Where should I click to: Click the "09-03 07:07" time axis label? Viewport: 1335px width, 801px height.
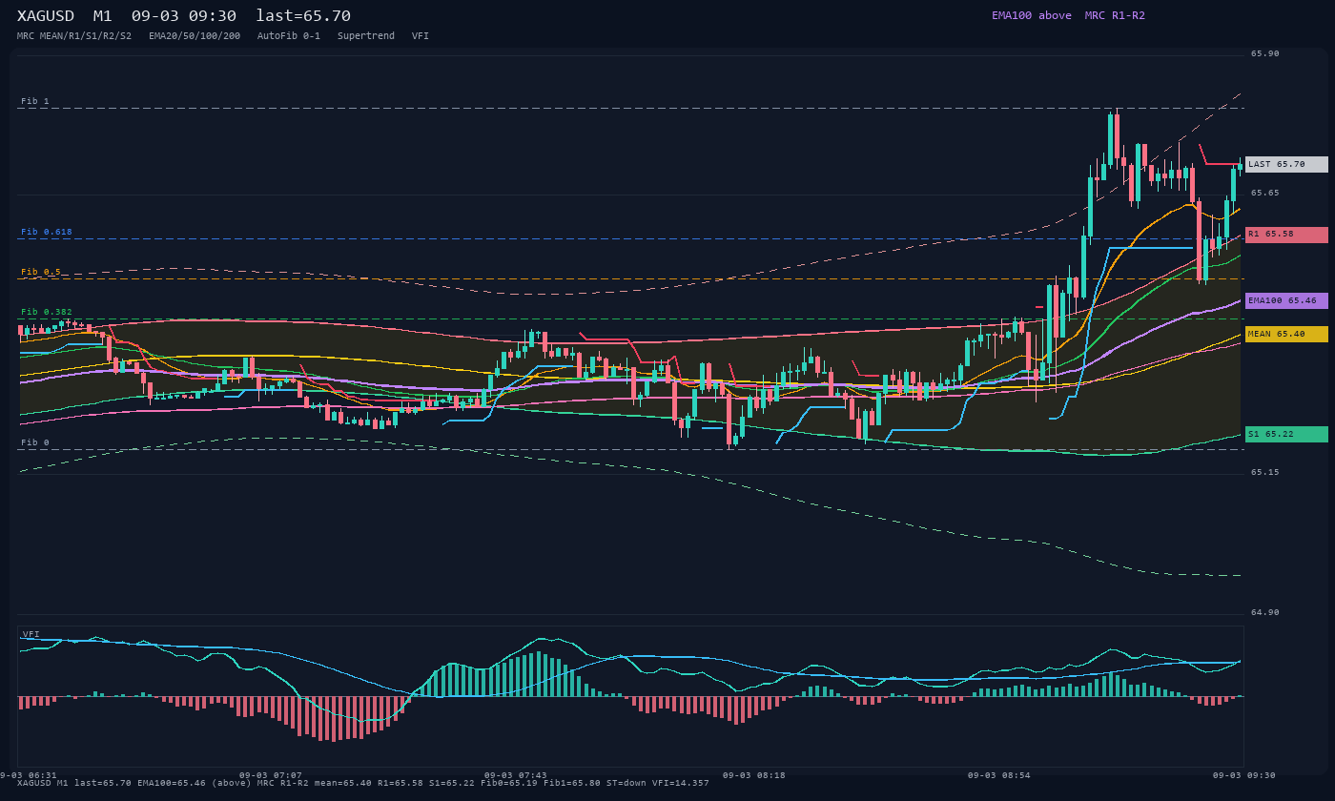click(271, 775)
